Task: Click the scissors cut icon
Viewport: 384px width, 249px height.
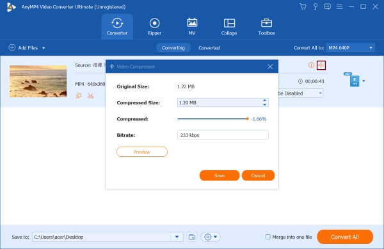Action: coord(91,95)
